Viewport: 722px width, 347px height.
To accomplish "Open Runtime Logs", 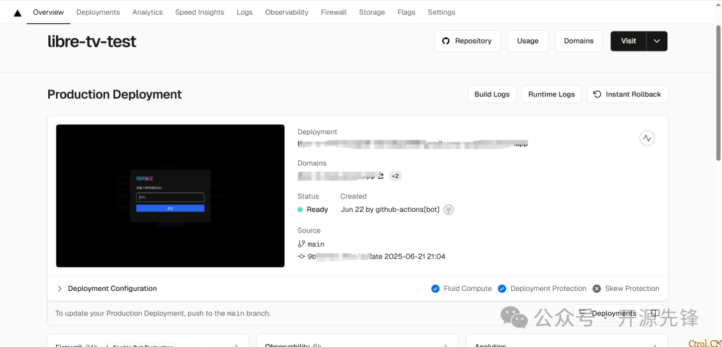I will 551,94.
